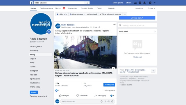This screenshot has width=186, height=105.
Task: Open the Creator Studio tab
Action: [x=87, y=8]
